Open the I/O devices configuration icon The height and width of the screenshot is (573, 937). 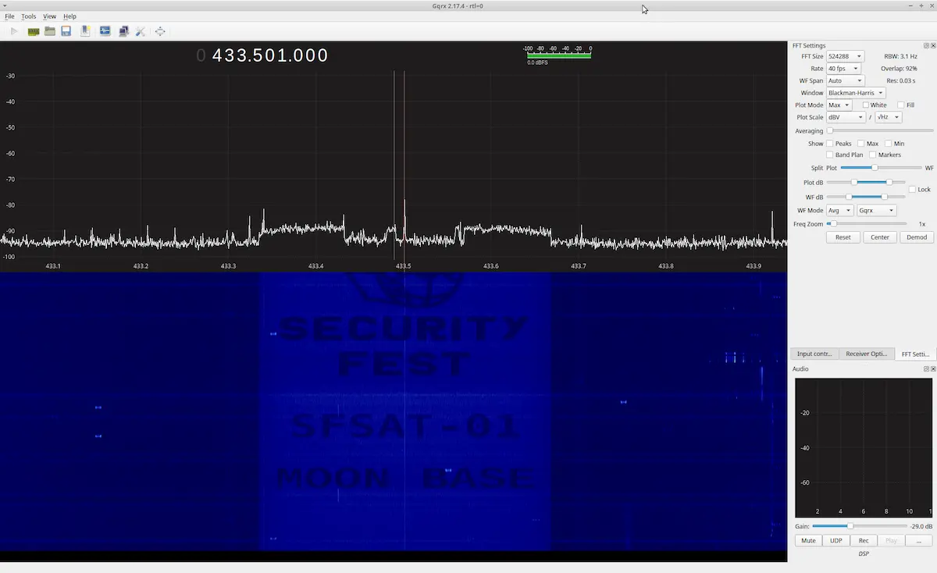[x=34, y=31]
